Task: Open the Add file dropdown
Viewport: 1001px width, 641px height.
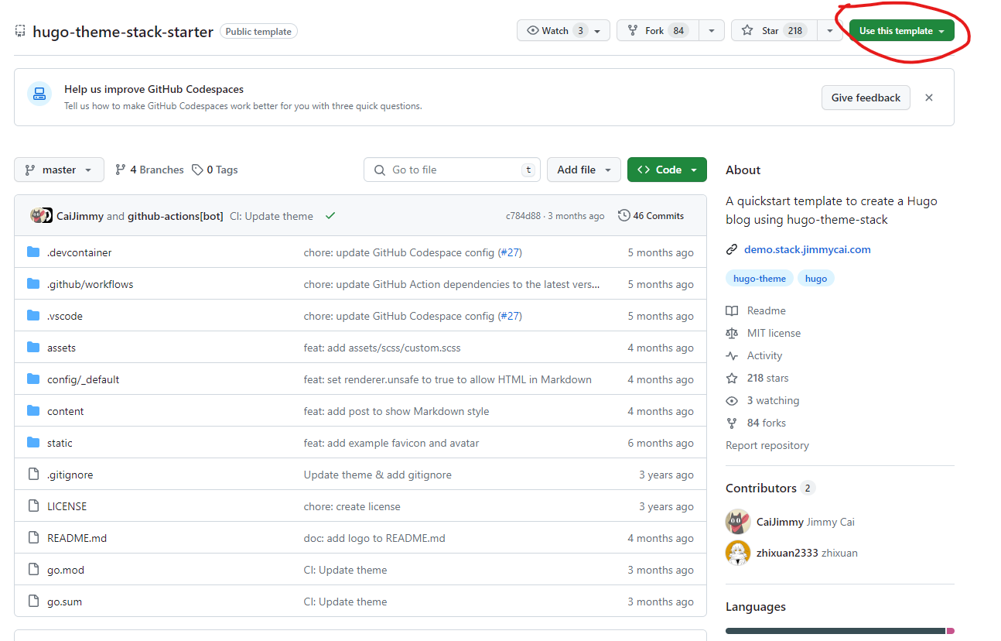Action: point(584,170)
